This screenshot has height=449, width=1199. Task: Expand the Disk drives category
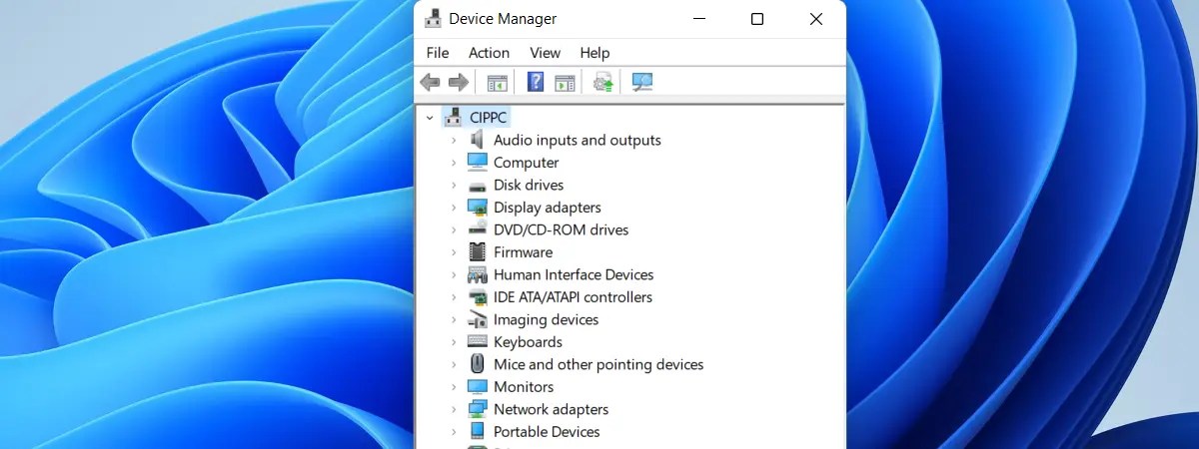[453, 186]
